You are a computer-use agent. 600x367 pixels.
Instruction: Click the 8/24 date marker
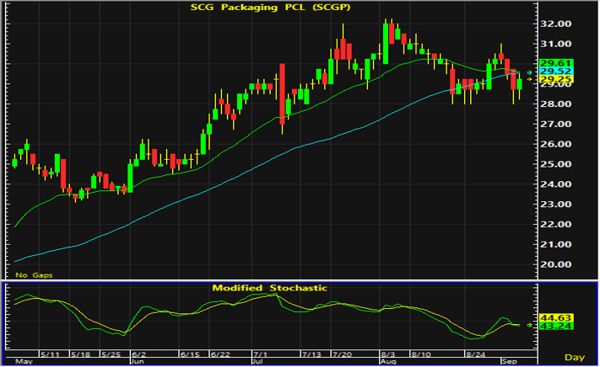tap(476, 354)
